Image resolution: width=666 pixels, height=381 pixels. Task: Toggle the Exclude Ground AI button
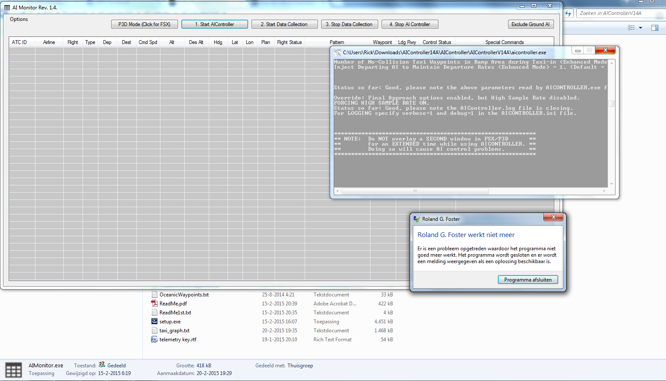(x=530, y=24)
